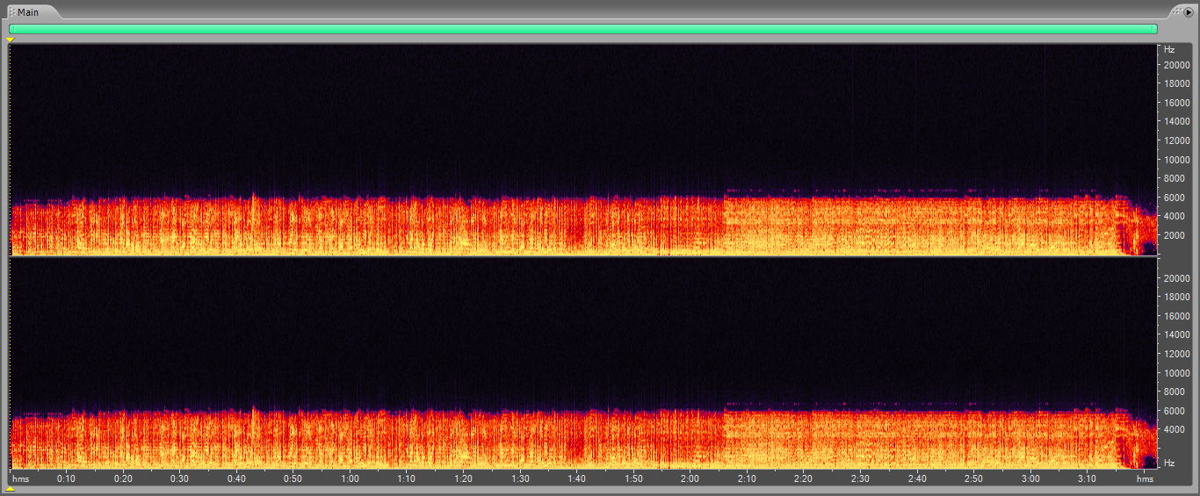
Task: Click 16000 on the upper channel frequency ruler
Action: 1177,103
